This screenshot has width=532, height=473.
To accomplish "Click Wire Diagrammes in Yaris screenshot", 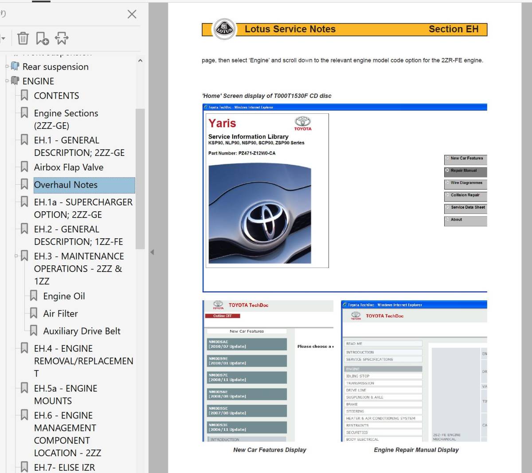I will 465,184.
